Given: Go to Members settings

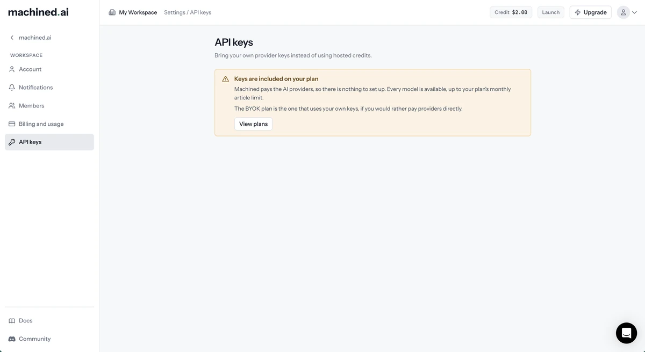Looking at the screenshot, I should (49, 106).
